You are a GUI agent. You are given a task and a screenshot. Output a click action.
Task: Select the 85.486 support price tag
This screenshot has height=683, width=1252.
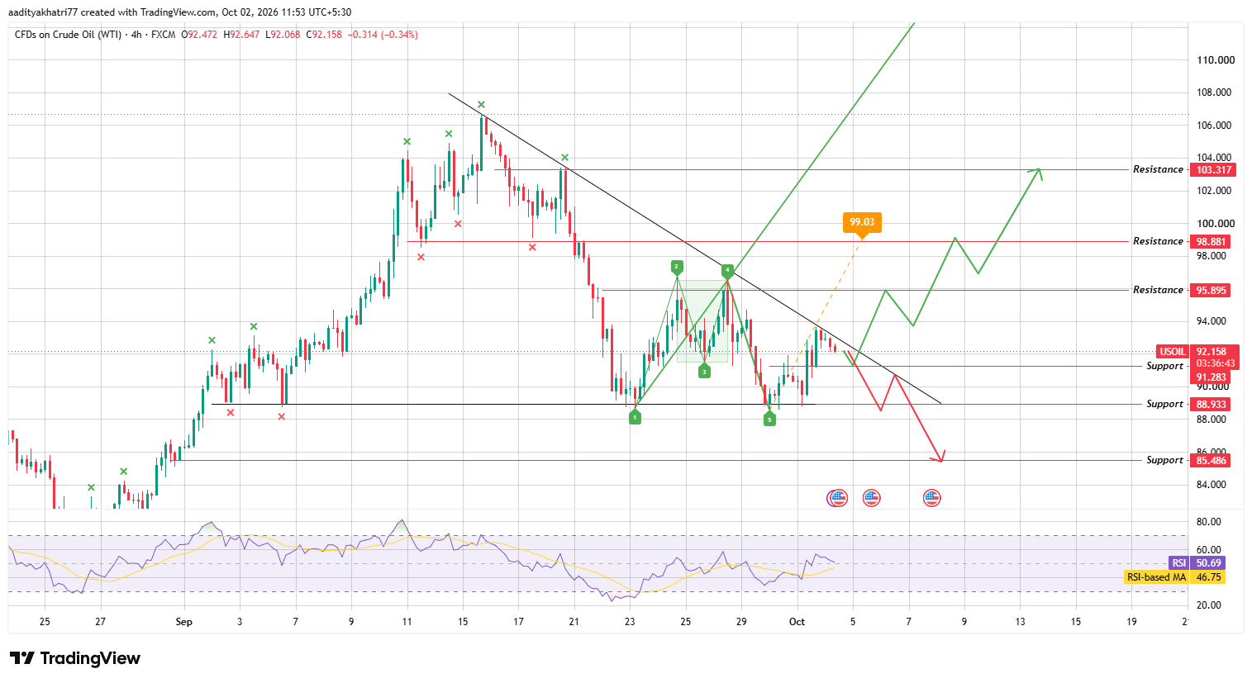1210,461
